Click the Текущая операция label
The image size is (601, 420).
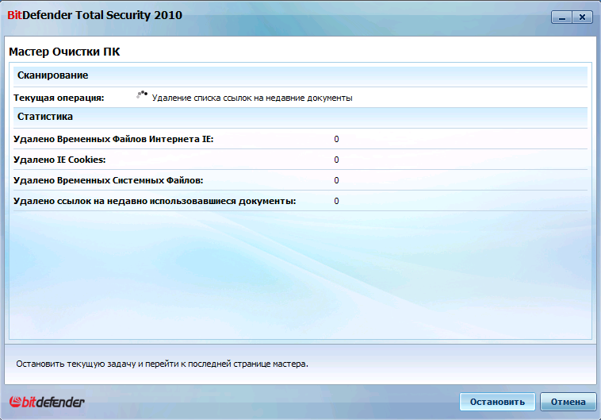click(59, 98)
